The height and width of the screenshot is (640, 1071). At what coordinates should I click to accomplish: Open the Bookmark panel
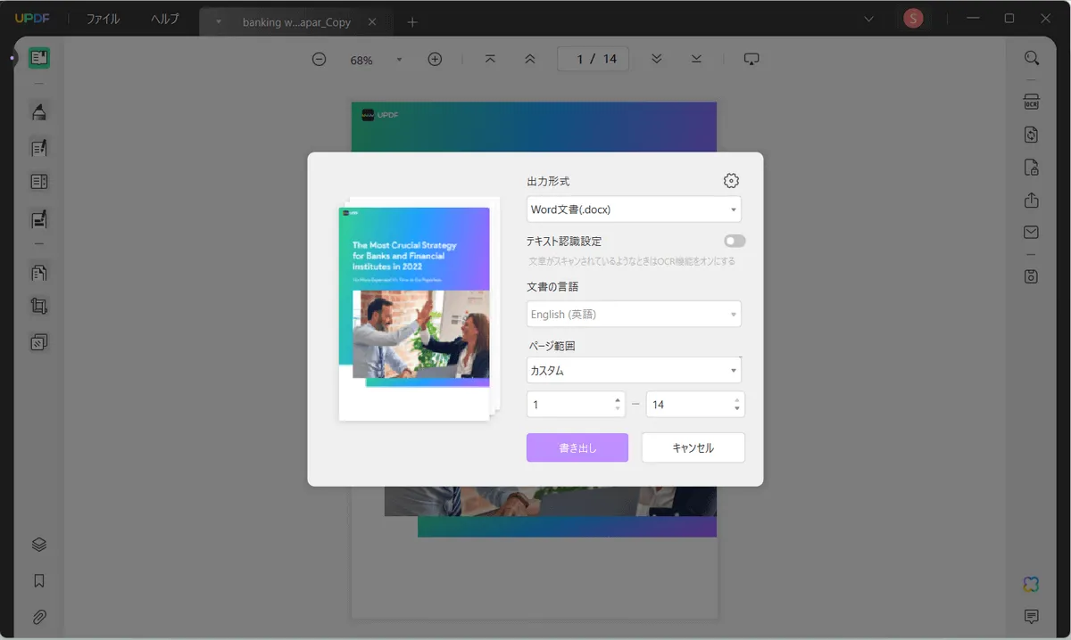coord(38,581)
